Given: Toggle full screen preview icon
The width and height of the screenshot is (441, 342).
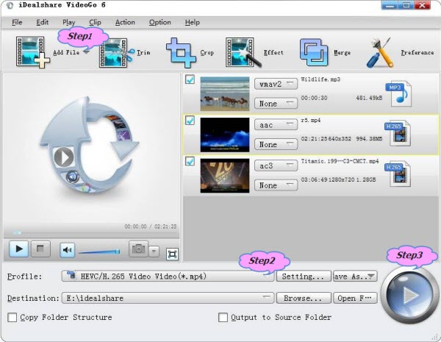Looking at the screenshot, I should pos(172,254).
